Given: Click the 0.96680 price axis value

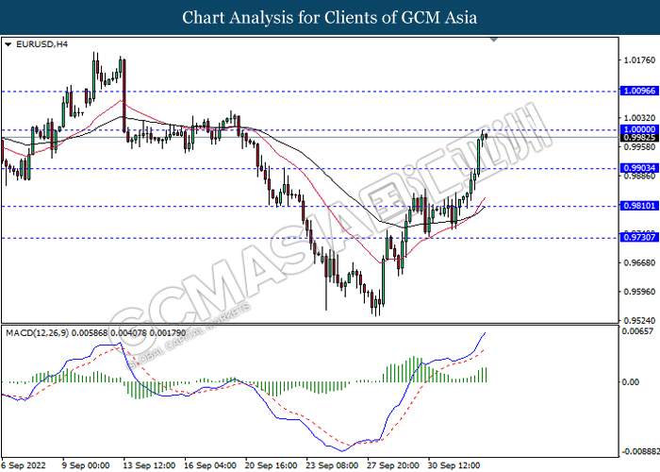Looking at the screenshot, I should pyautogui.click(x=639, y=263).
